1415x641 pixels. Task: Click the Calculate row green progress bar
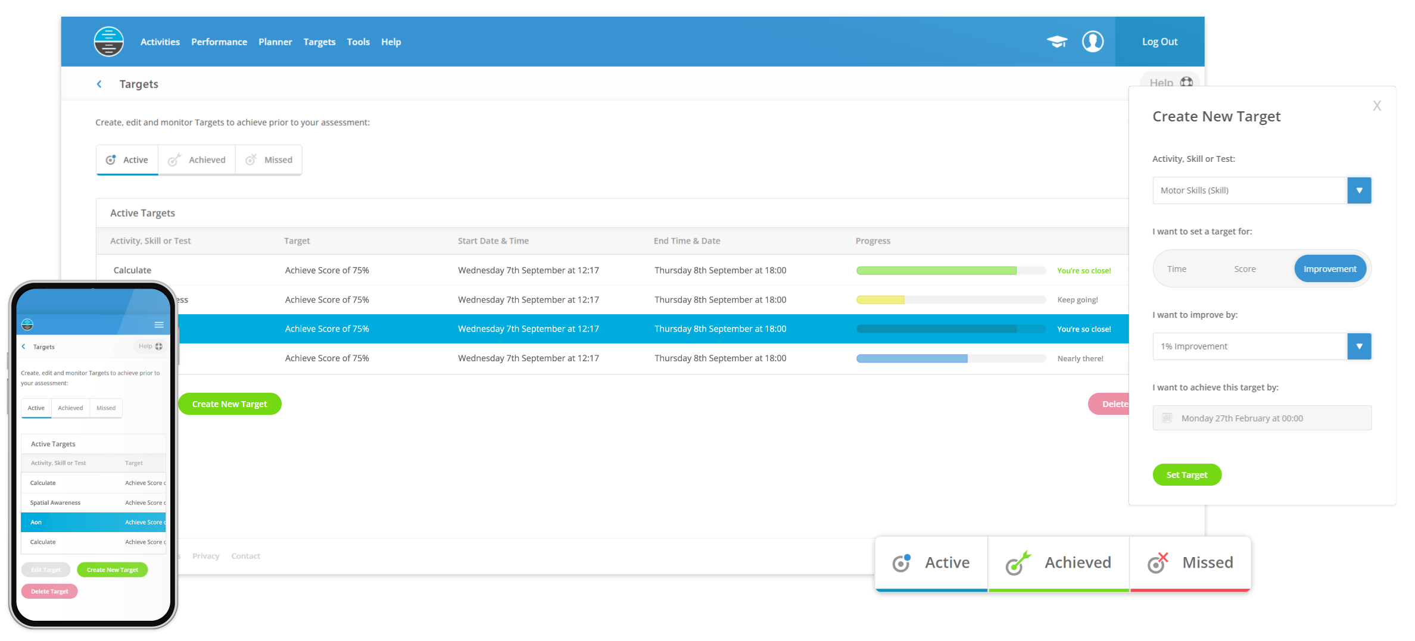[936, 271]
